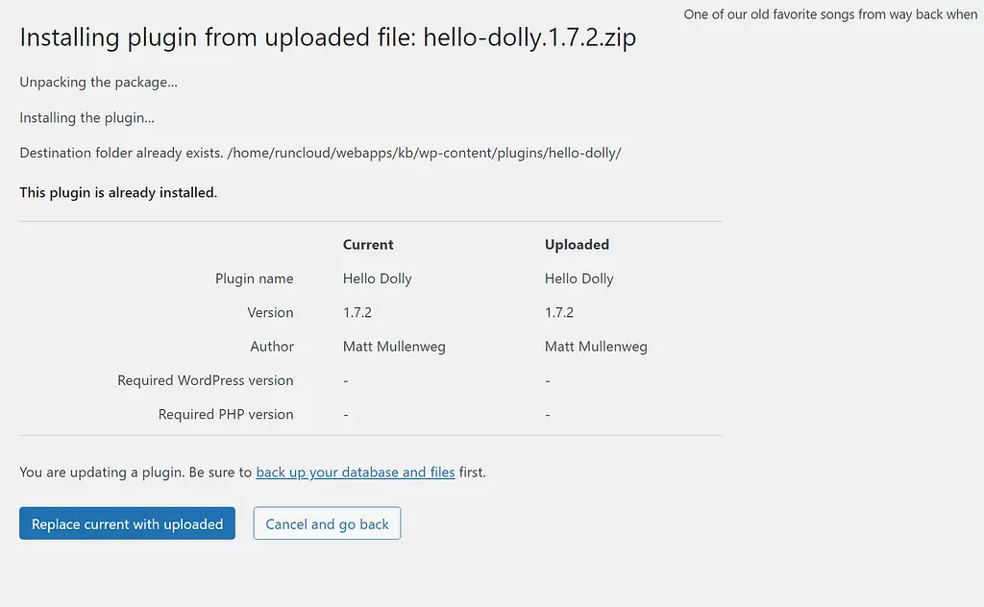Click the Current column header
Screen dimensions: 984x607
(x=368, y=244)
